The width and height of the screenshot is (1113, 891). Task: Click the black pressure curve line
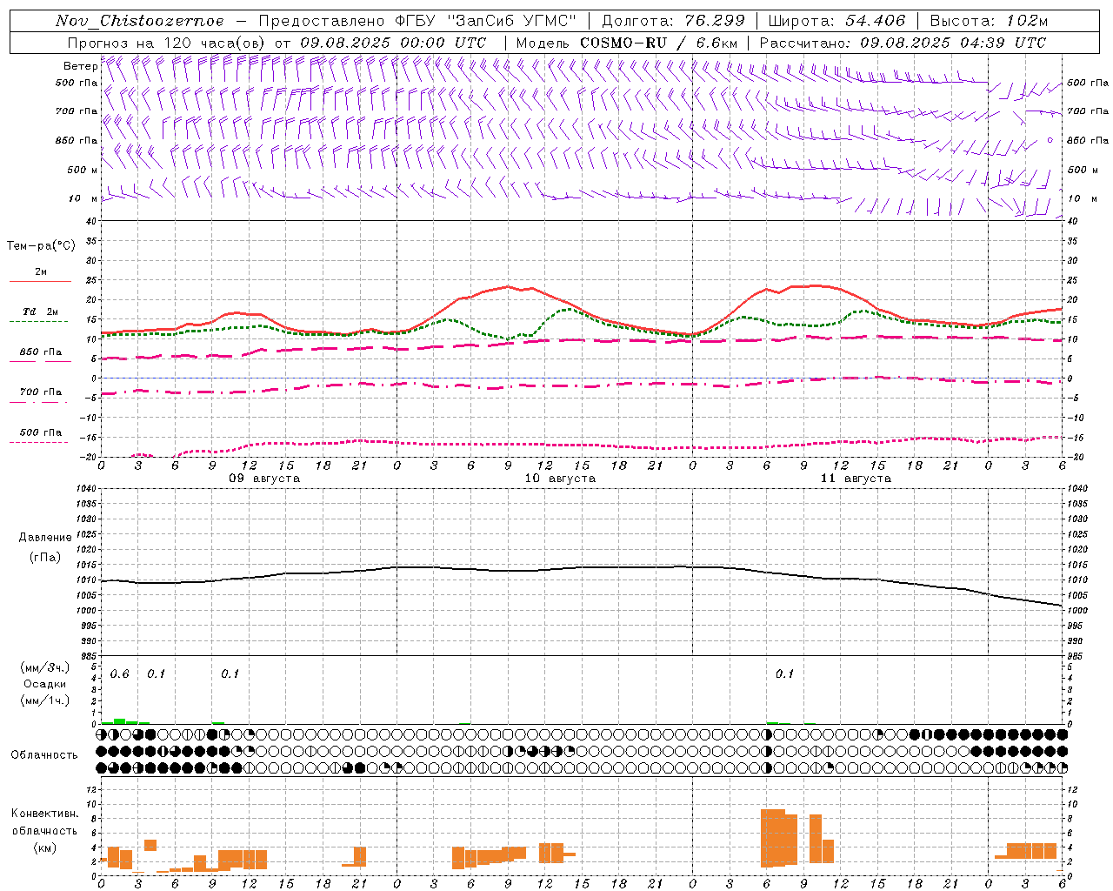(582, 567)
